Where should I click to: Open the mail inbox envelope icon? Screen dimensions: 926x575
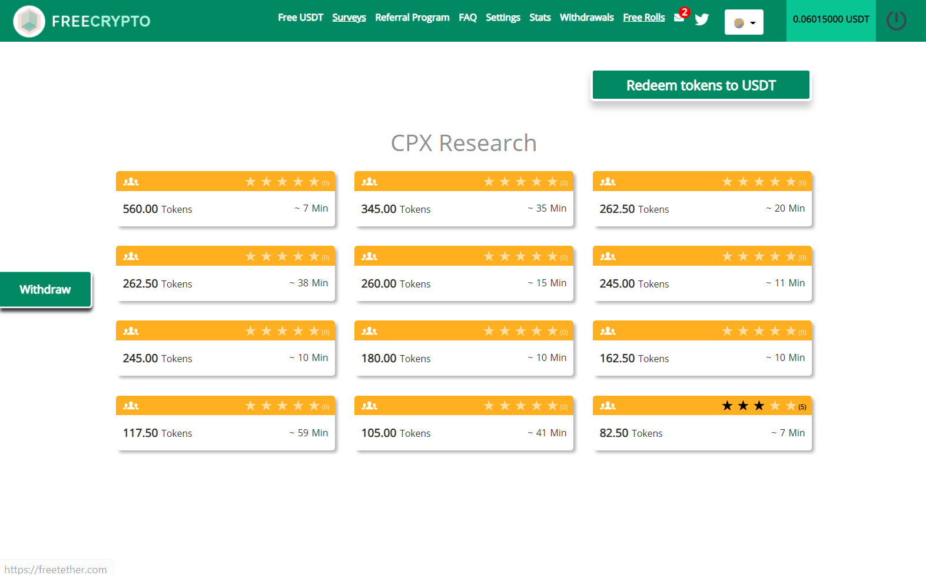[679, 18]
